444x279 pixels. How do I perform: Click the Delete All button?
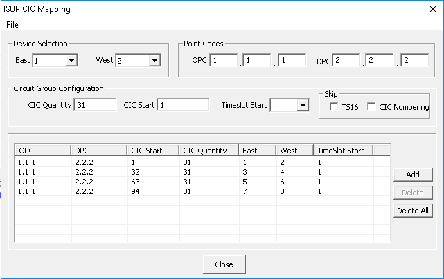pos(413,211)
